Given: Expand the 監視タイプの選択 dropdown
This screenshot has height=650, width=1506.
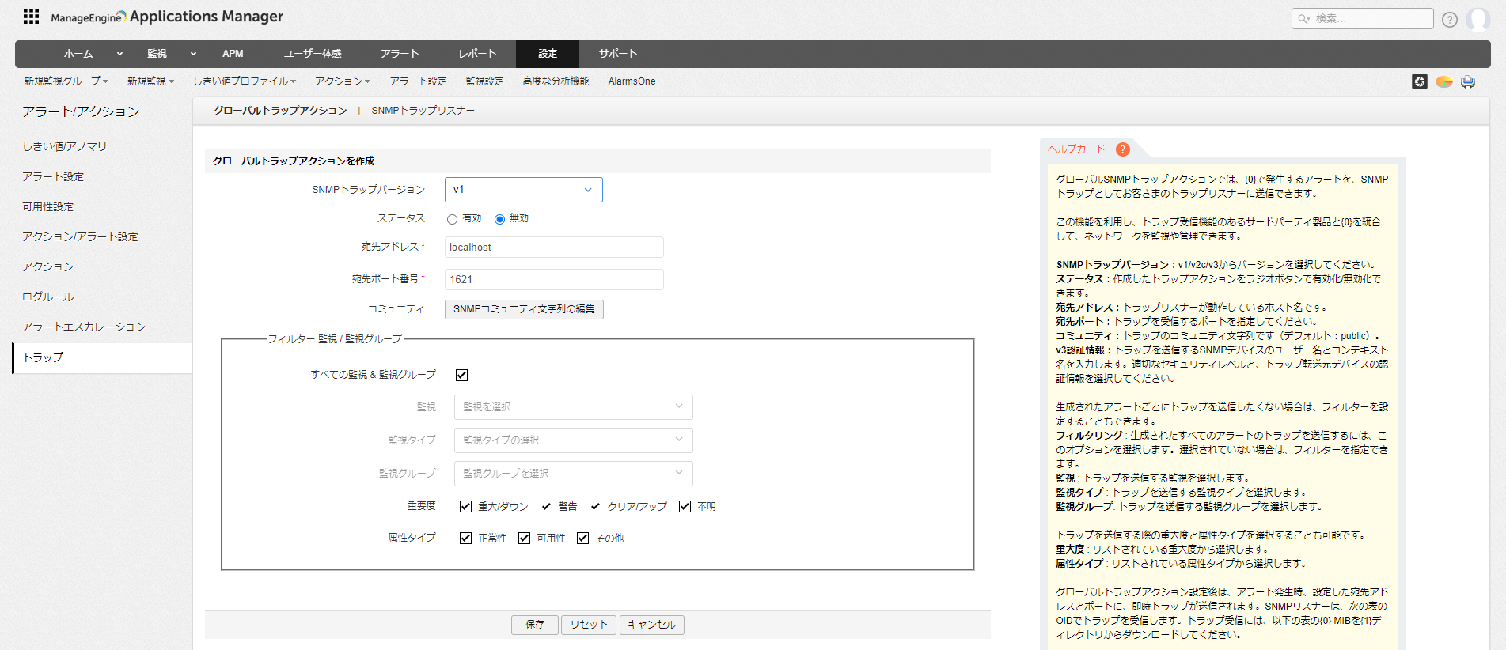Looking at the screenshot, I should tap(573, 440).
